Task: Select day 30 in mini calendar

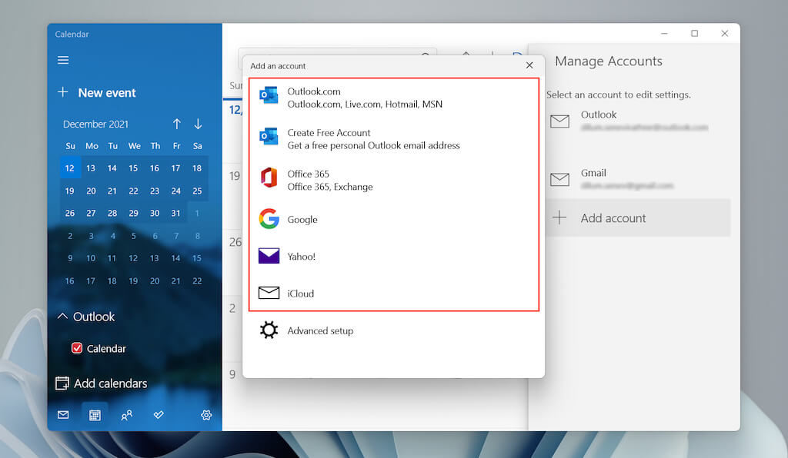Action: (x=154, y=213)
